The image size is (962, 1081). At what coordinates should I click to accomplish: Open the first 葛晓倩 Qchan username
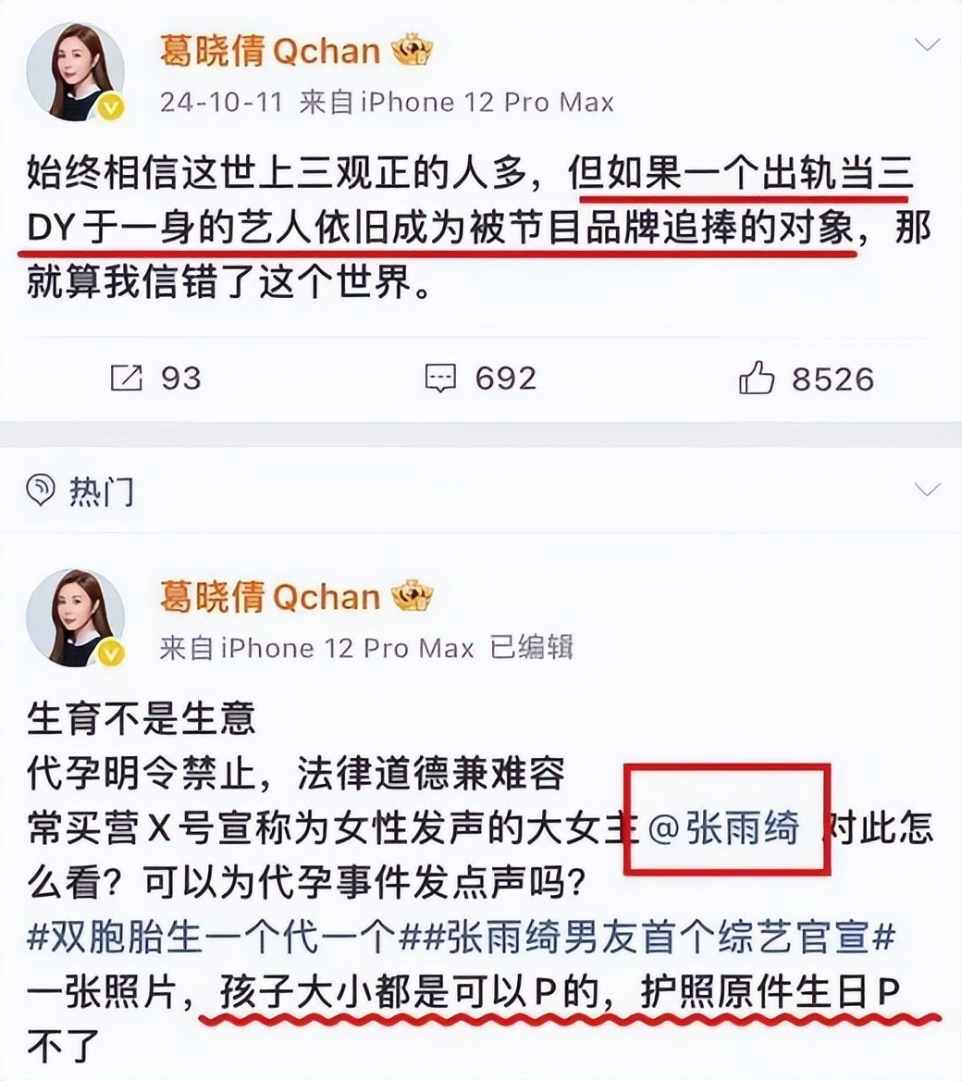270,50
